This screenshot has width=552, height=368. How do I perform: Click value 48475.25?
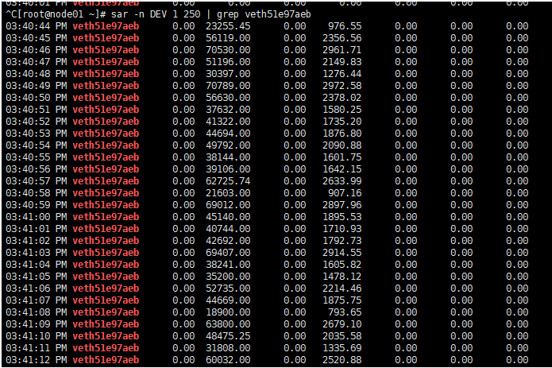(228, 336)
